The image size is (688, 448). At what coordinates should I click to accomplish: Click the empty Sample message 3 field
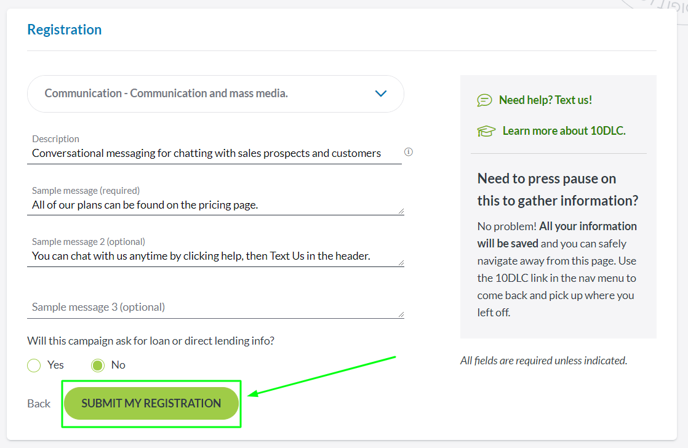coord(215,306)
